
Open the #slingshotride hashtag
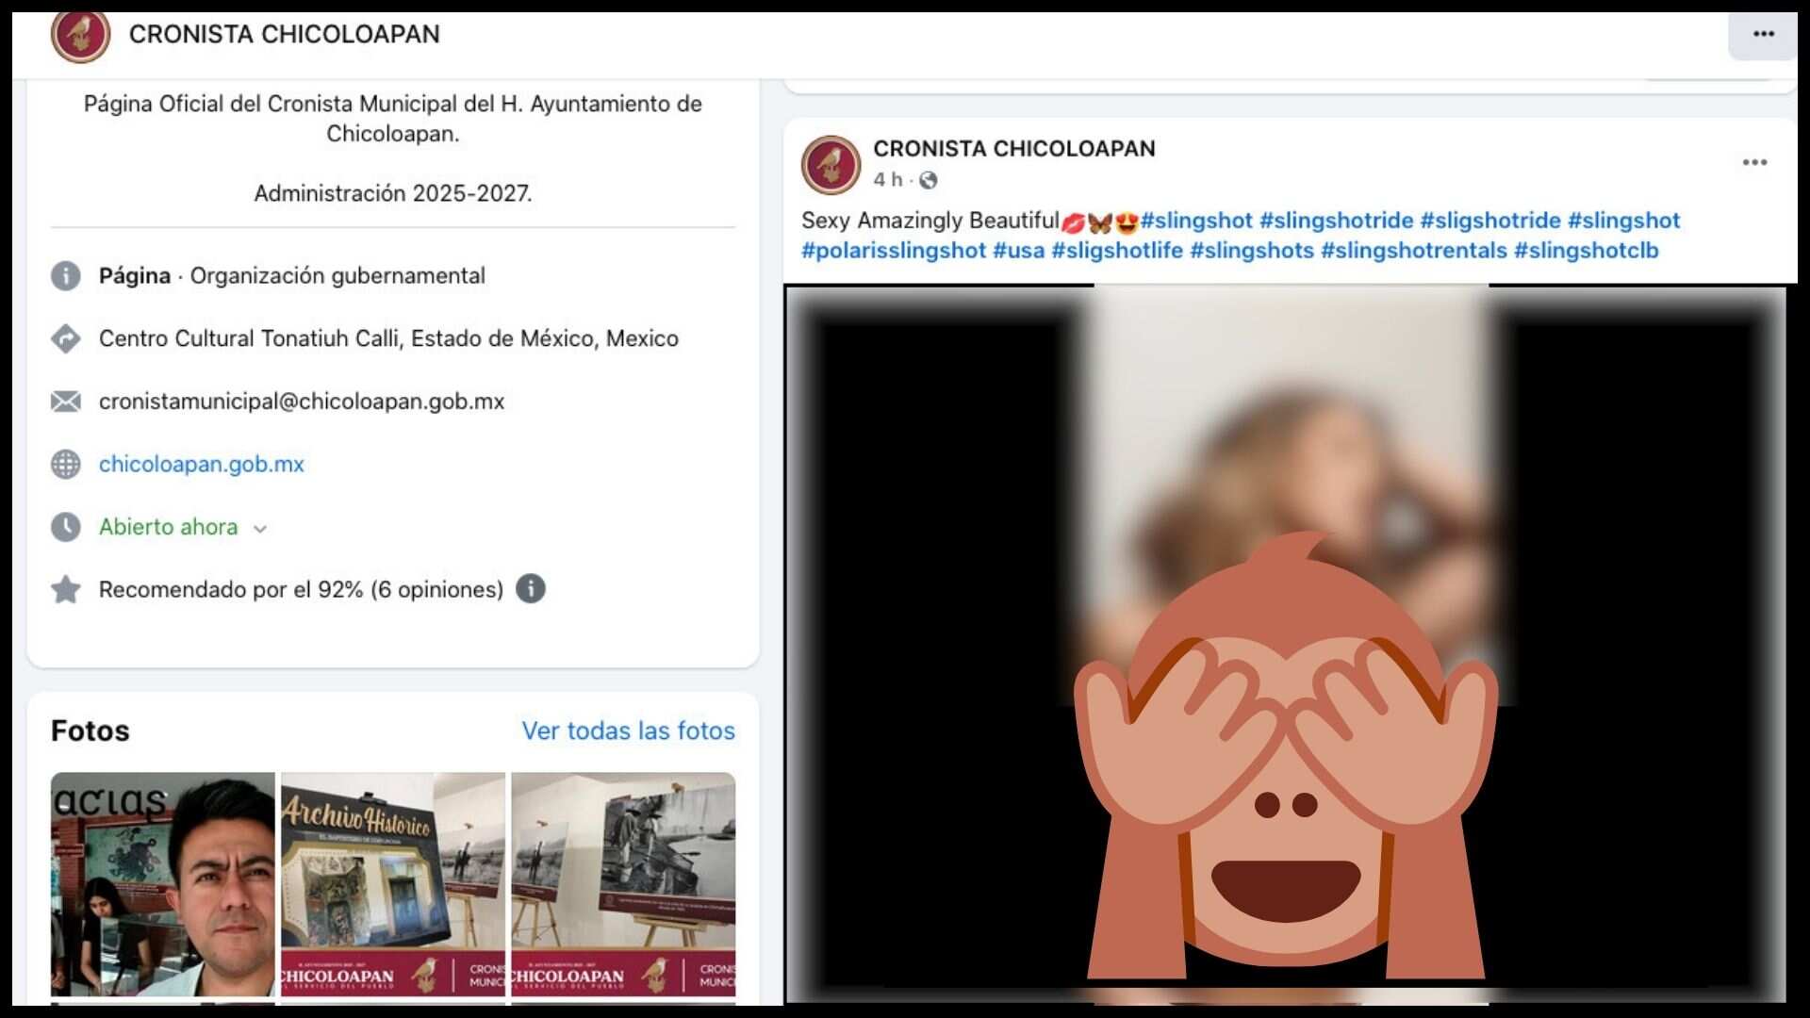tap(1336, 221)
